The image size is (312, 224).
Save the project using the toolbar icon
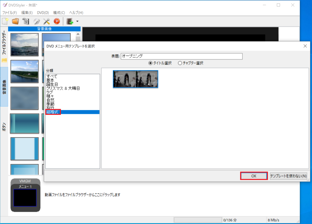(x=26, y=21)
